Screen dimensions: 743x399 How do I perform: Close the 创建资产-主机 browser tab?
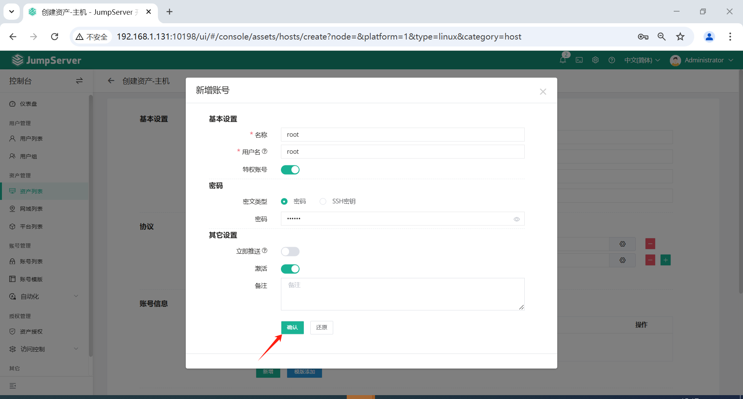(149, 12)
